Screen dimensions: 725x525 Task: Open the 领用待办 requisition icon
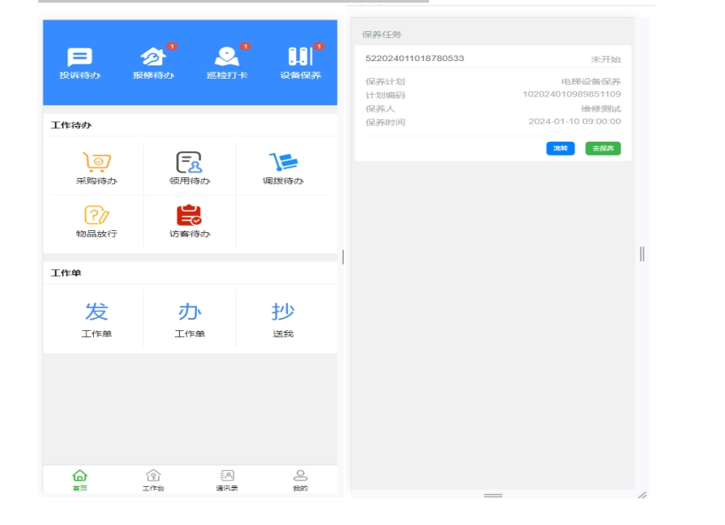pyautogui.click(x=189, y=162)
